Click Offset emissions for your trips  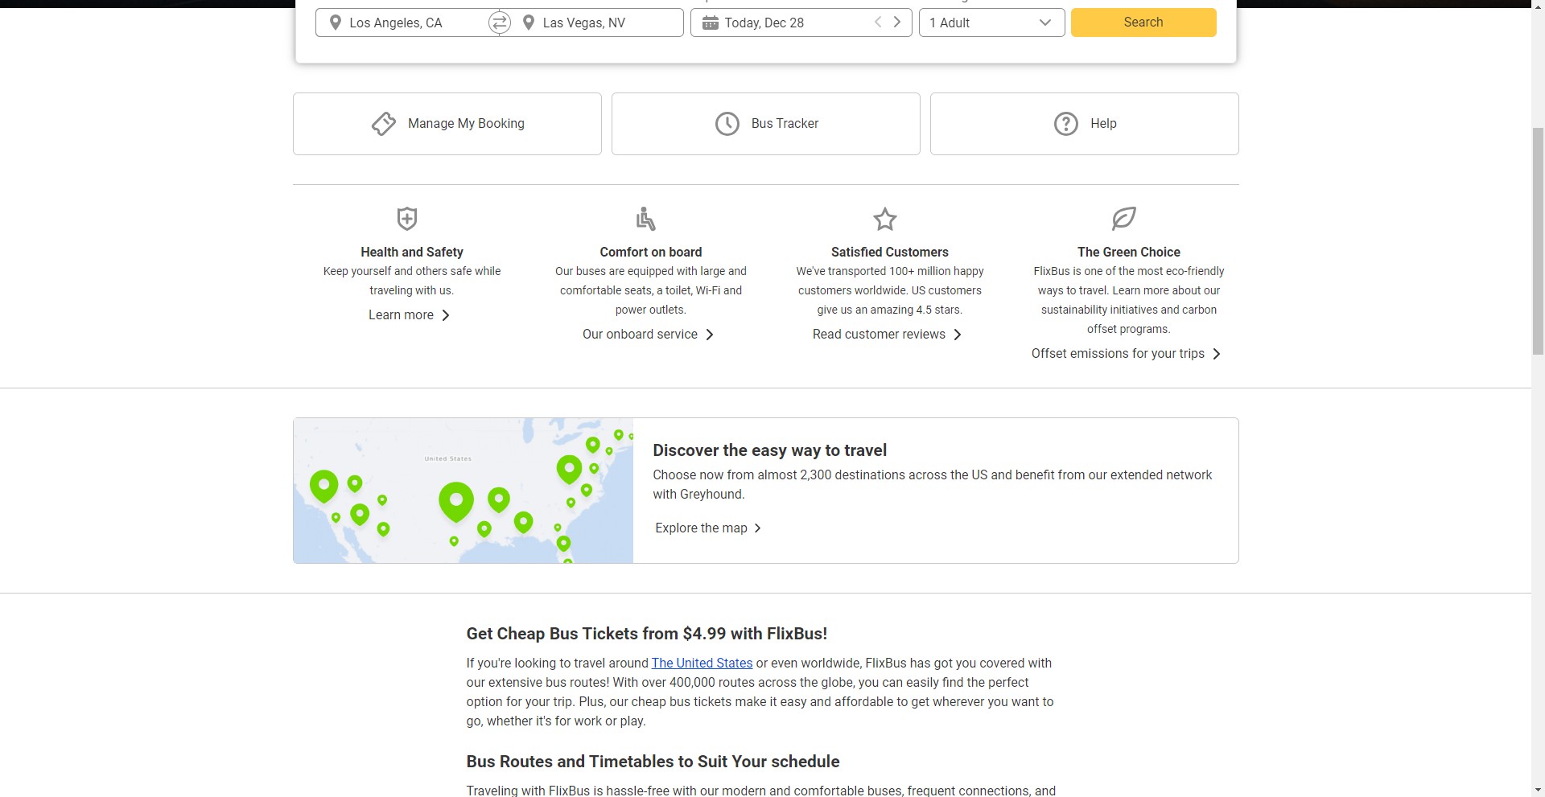[x=1126, y=354]
